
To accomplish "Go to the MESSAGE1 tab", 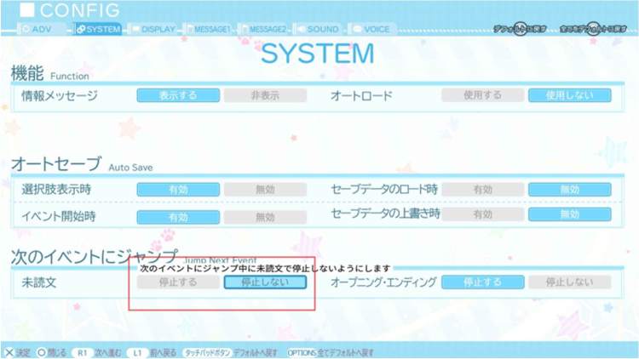I will (x=207, y=29).
